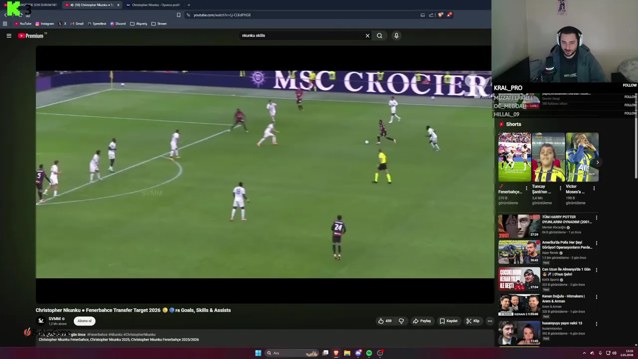Screen dimensions: 638x359
Task: Open options for 'Kenan Doğulu - Hitmakers' video
Action: click(x=596, y=297)
